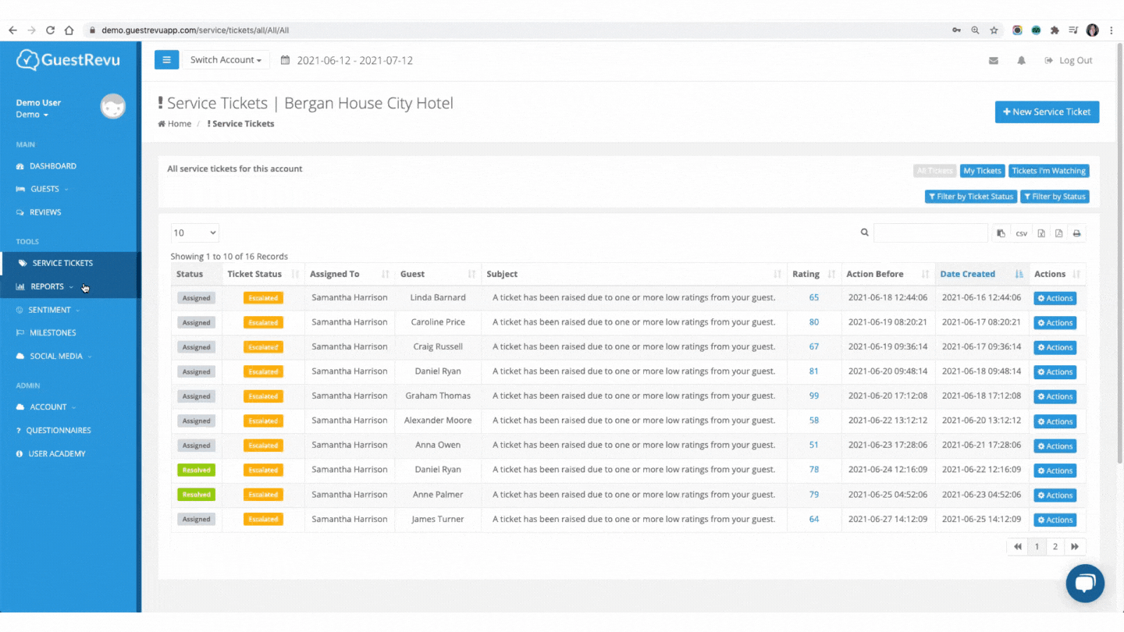Export the table as Excel icon
Viewport: 1124px width, 632px height.
(x=1040, y=233)
